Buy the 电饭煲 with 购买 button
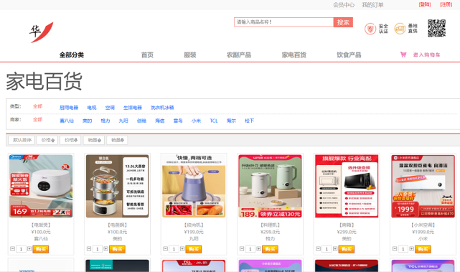This screenshot has height=272, width=460. click(x=41, y=249)
